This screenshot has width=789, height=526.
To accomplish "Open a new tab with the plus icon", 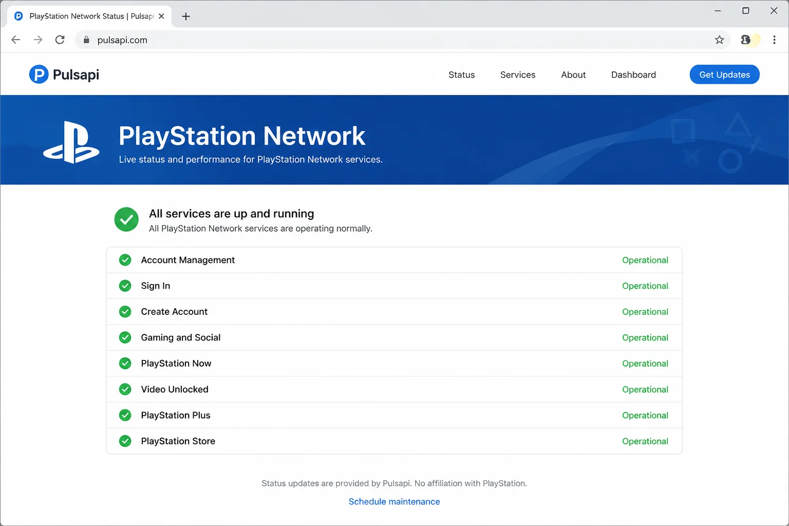I will 186,16.
